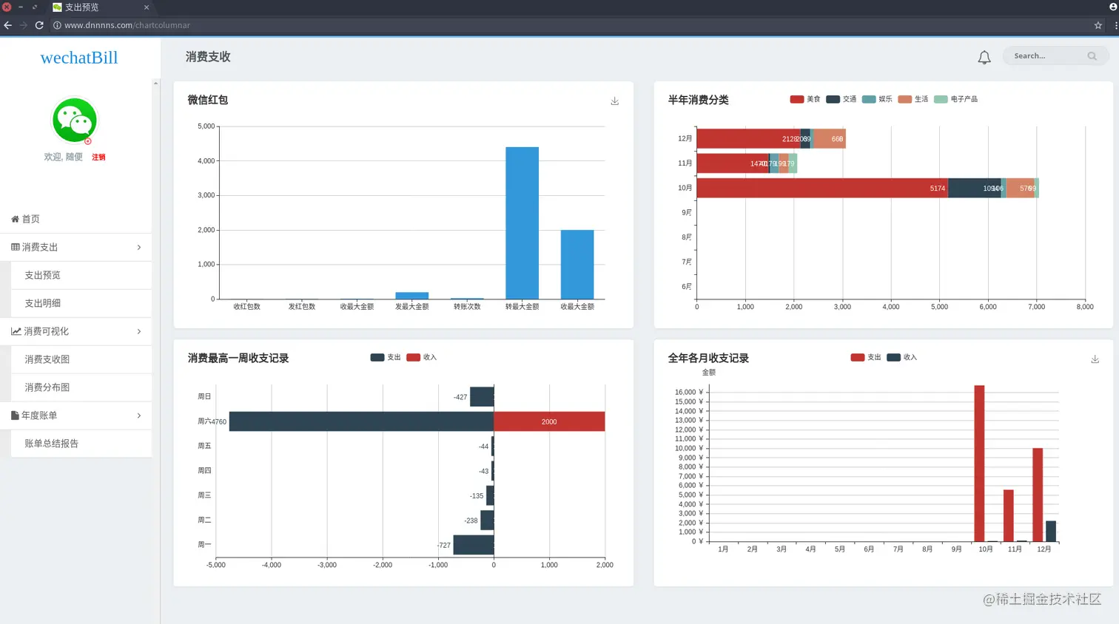The width and height of the screenshot is (1119, 624).
Task: Click the site info icon in address bar
Action: point(57,25)
